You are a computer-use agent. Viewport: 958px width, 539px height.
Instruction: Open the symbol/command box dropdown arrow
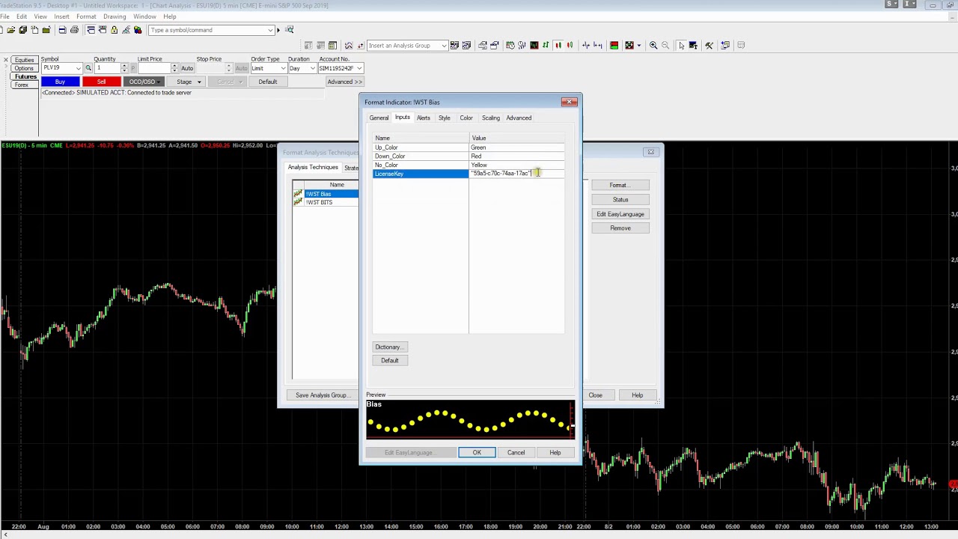tap(271, 30)
